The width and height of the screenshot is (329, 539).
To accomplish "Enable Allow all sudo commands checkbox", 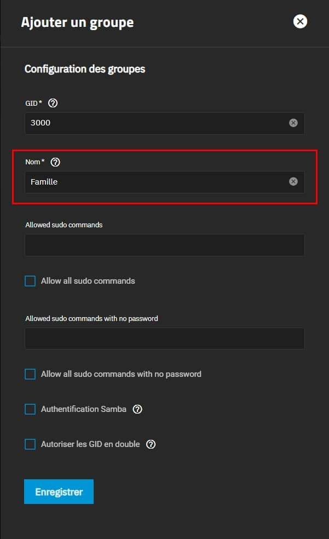I will tap(30, 281).
